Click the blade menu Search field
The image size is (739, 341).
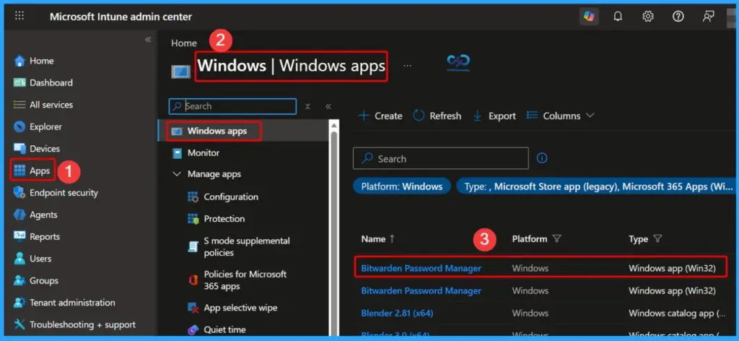click(x=233, y=106)
